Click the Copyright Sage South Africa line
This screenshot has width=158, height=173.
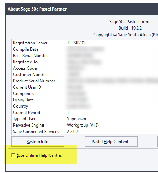[x=126, y=35]
